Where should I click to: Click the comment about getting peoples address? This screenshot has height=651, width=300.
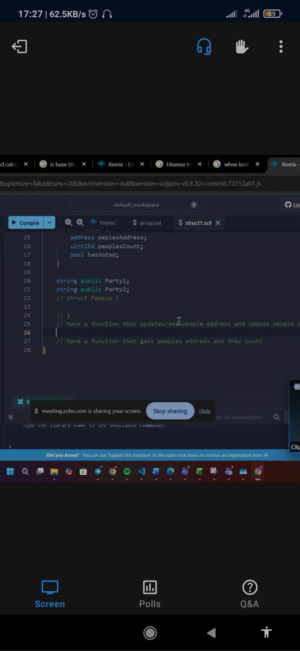pos(159,342)
